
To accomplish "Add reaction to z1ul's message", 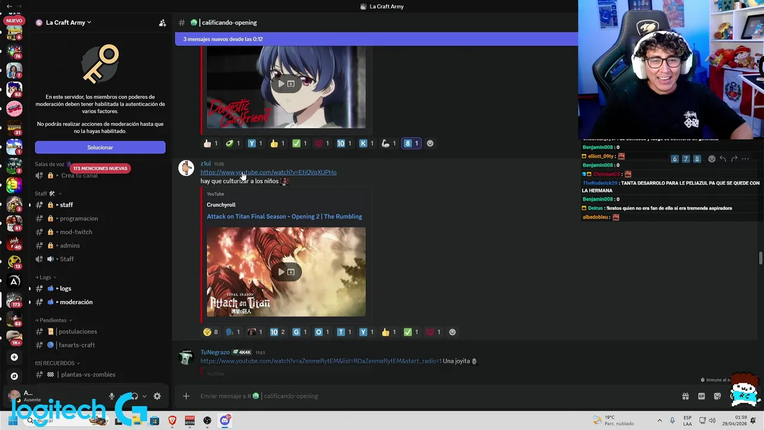I will point(452,332).
